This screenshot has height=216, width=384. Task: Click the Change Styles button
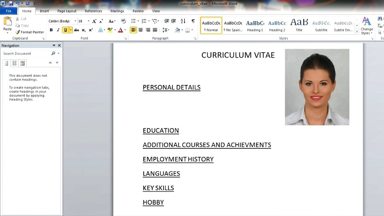click(367, 26)
